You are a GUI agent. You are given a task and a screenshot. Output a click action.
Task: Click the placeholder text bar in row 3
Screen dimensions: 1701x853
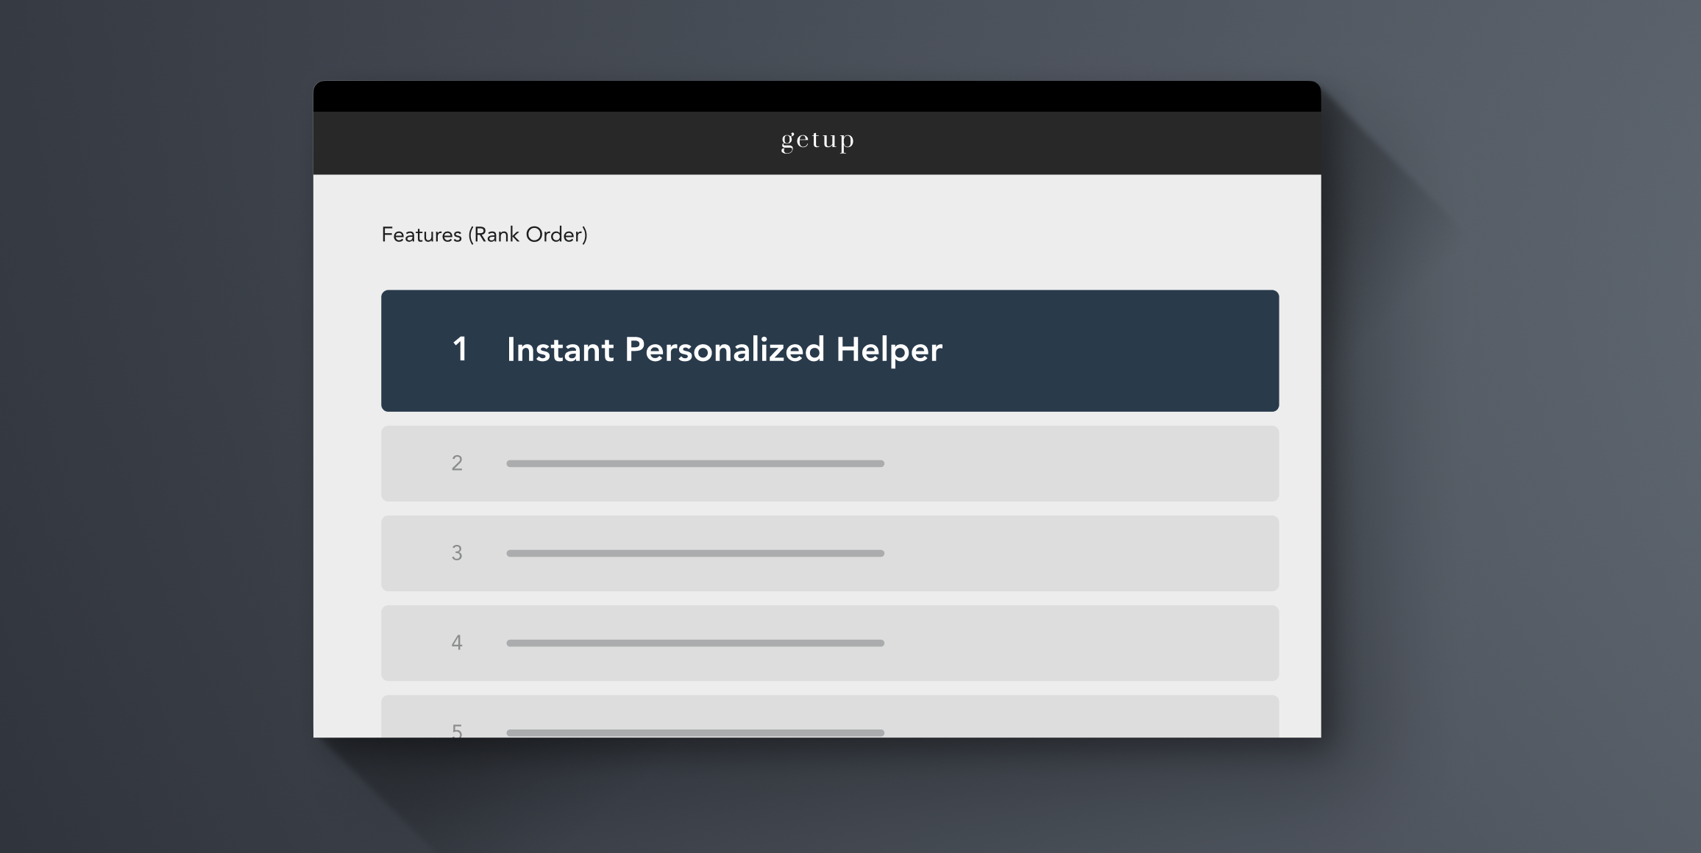[x=695, y=553]
